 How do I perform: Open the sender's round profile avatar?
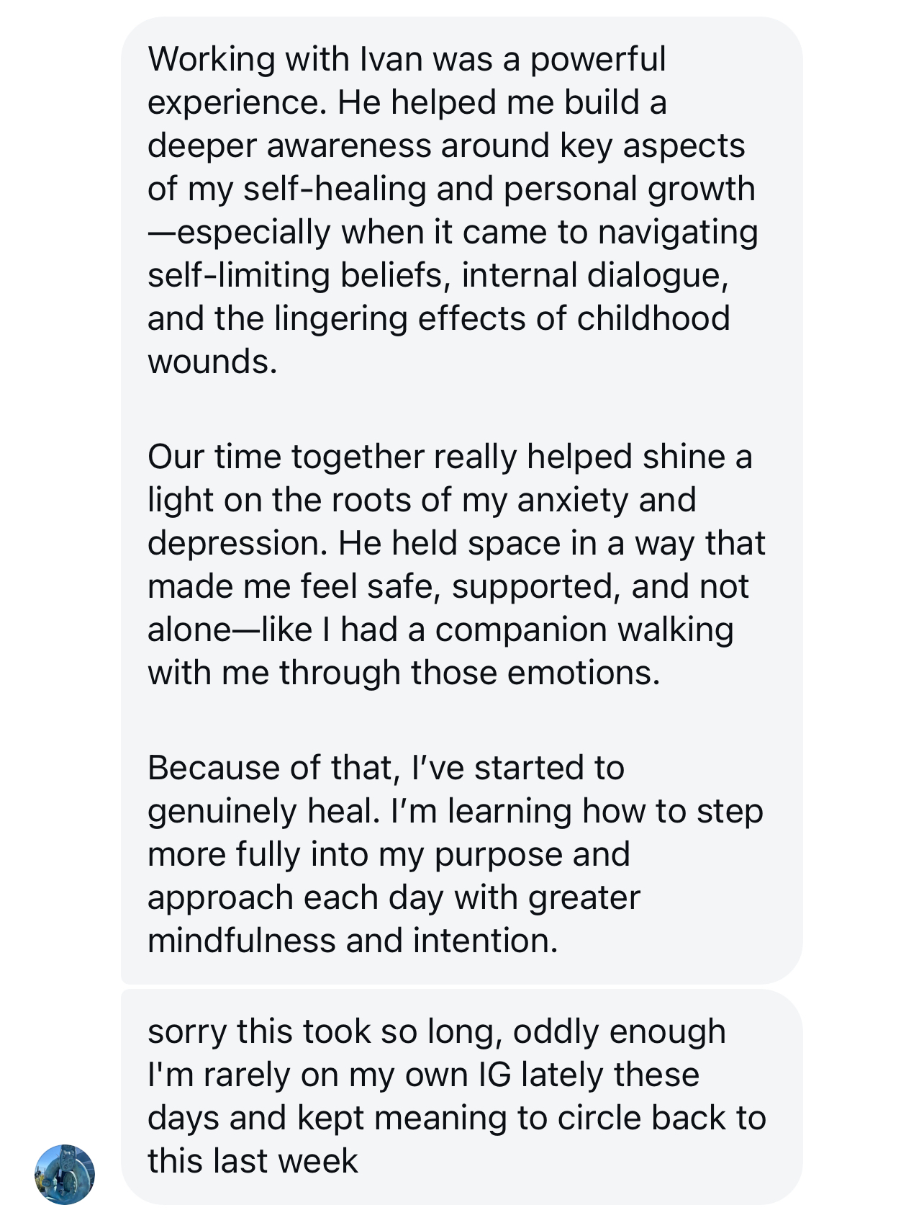pos(65,1174)
